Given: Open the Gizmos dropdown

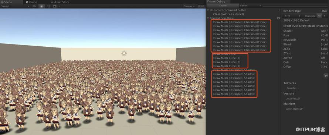Looking at the screenshot, I should (x=189, y=6).
